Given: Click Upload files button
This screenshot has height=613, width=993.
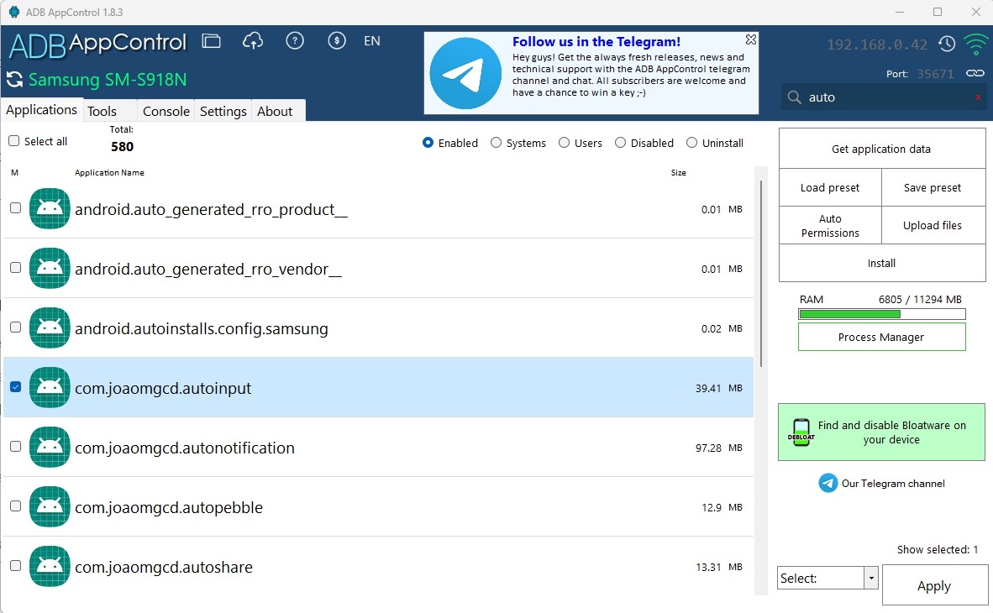Looking at the screenshot, I should [933, 225].
